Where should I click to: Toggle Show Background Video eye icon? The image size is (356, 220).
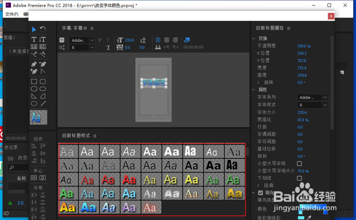[187, 40]
